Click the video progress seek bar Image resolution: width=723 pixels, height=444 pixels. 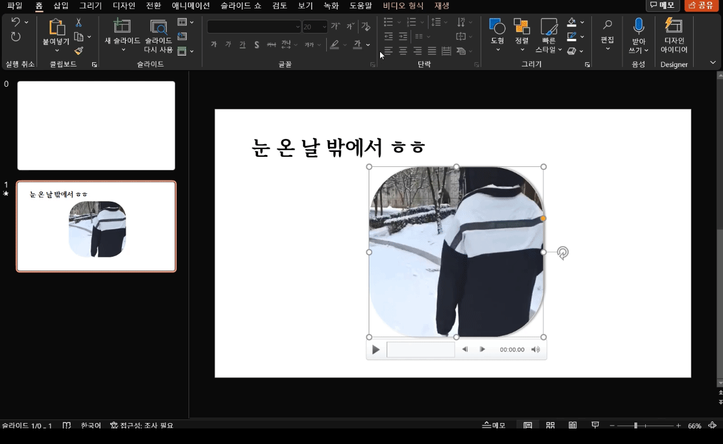(421, 349)
